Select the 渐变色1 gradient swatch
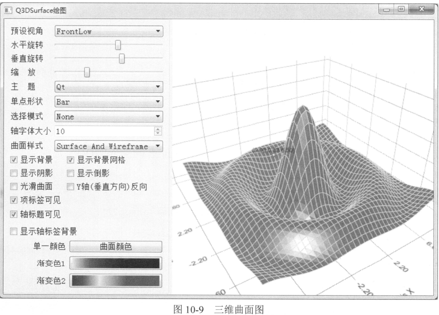 [117, 263]
